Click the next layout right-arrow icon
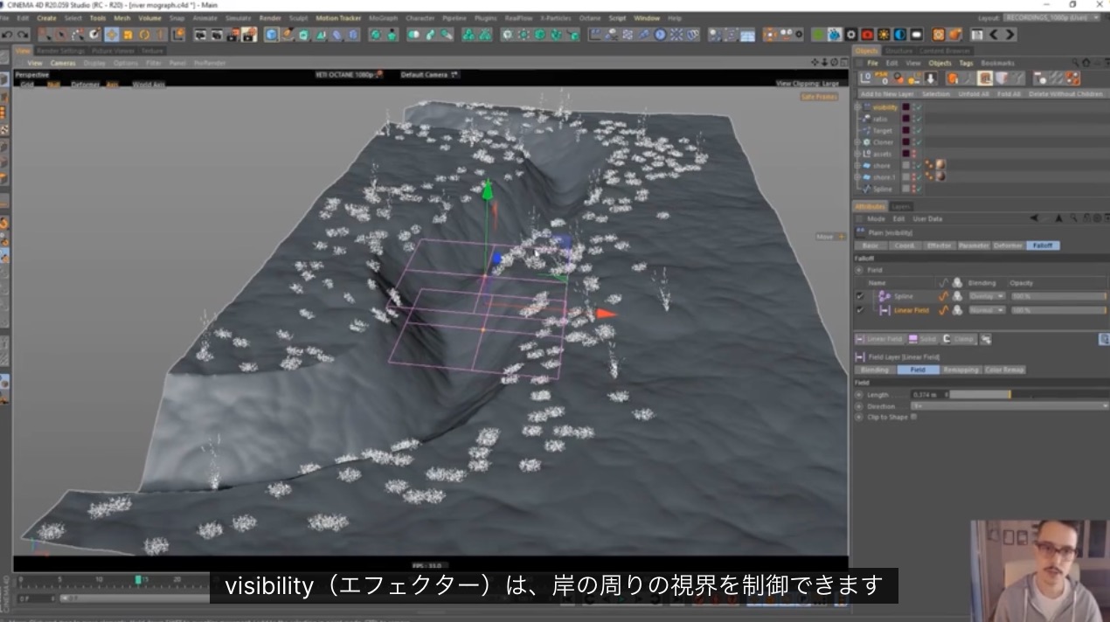This screenshot has height=622, width=1110. tap(1010, 35)
